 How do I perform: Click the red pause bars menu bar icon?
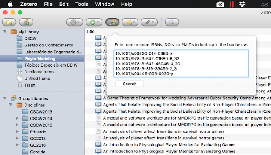[x=232, y=4]
